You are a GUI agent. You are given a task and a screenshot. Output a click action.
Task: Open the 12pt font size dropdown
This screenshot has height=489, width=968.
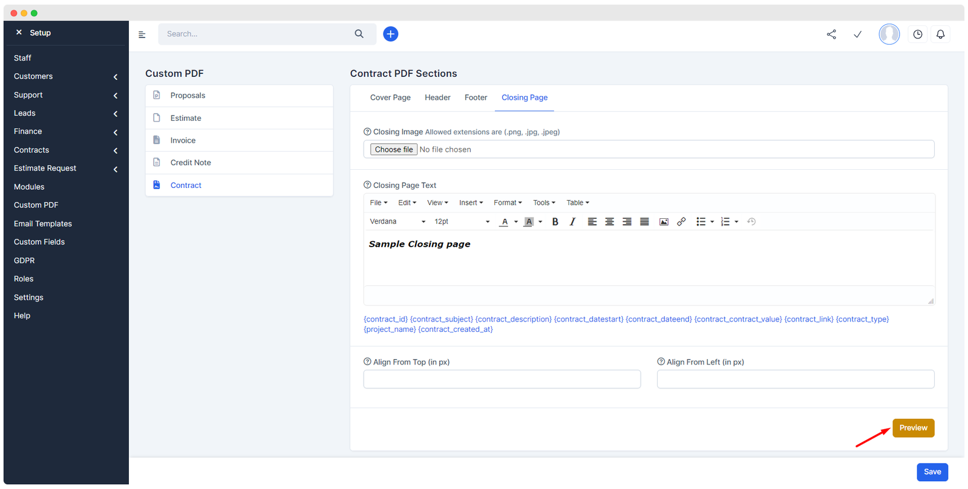pyautogui.click(x=462, y=222)
